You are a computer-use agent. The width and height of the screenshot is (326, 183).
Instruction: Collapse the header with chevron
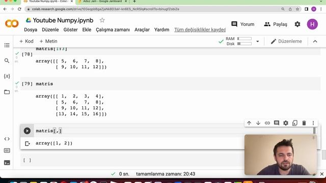(315, 41)
